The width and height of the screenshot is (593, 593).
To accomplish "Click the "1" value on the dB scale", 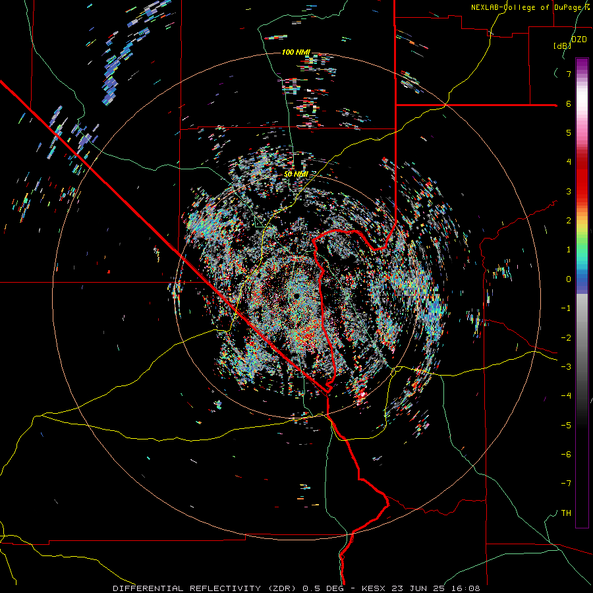I will coord(569,250).
